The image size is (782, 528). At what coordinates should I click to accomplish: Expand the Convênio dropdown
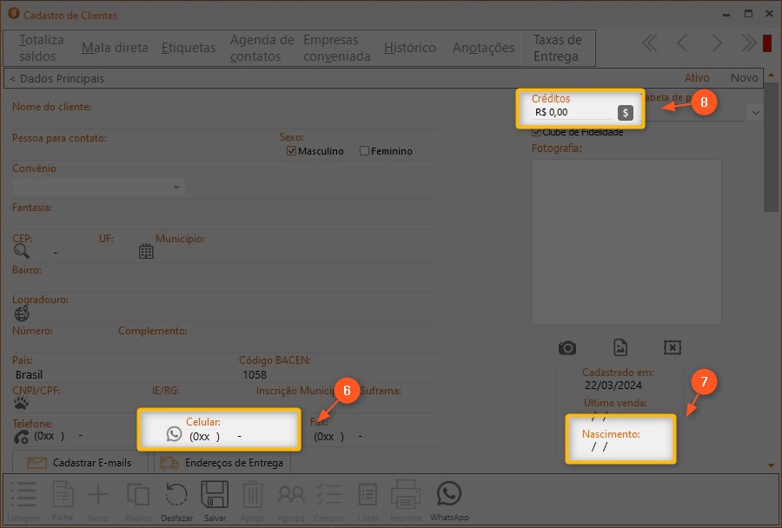pos(176,187)
